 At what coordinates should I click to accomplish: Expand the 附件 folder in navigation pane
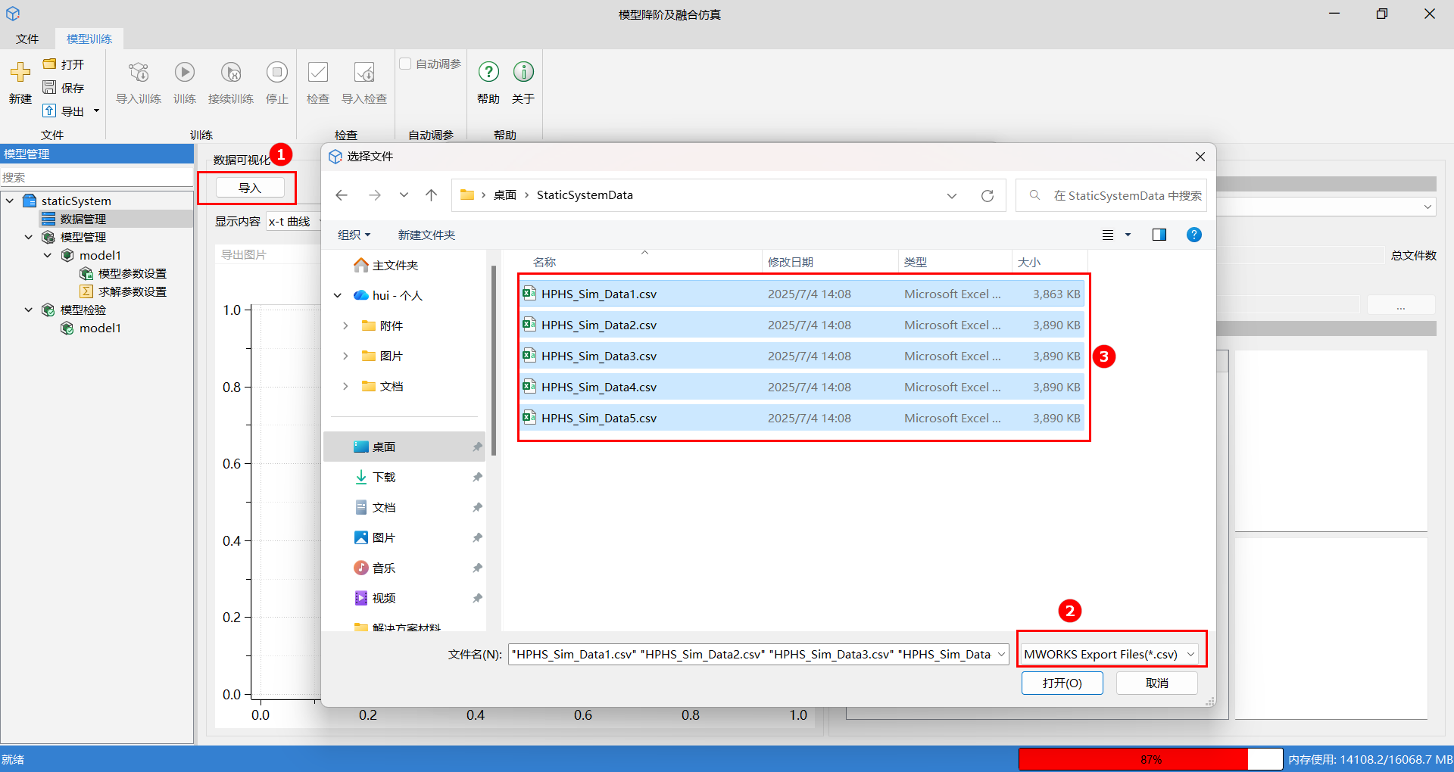[x=345, y=326]
